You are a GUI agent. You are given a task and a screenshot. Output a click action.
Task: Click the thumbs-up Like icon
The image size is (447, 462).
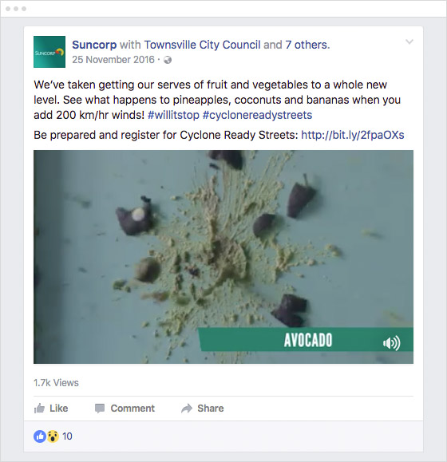[x=39, y=408]
